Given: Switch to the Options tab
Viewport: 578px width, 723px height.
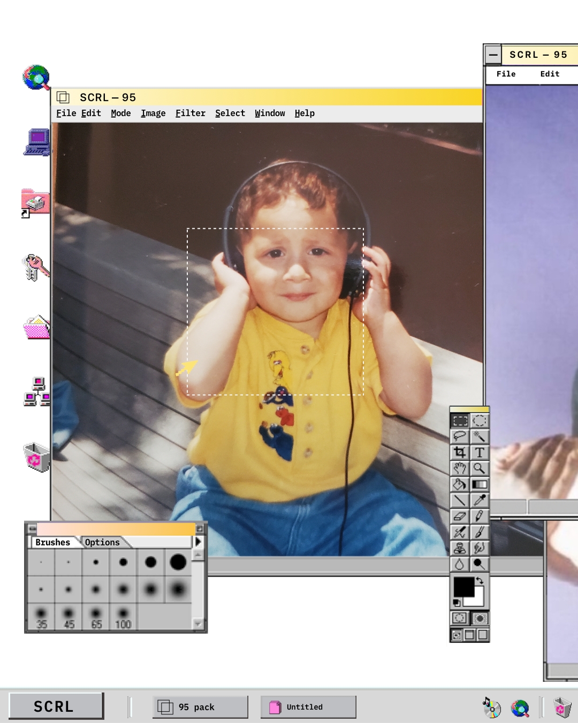Looking at the screenshot, I should tap(102, 543).
